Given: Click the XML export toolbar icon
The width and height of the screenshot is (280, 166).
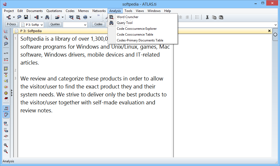Looking at the screenshot, I should click(x=85, y=17).
